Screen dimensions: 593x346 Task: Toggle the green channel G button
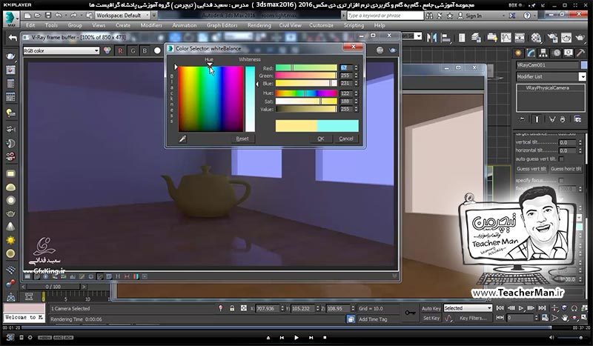click(133, 50)
